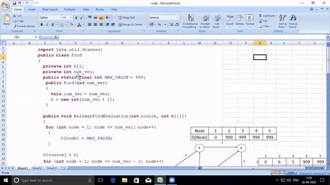Activate Format Painter
The height and width of the screenshot is (185, 330).
(24, 26)
